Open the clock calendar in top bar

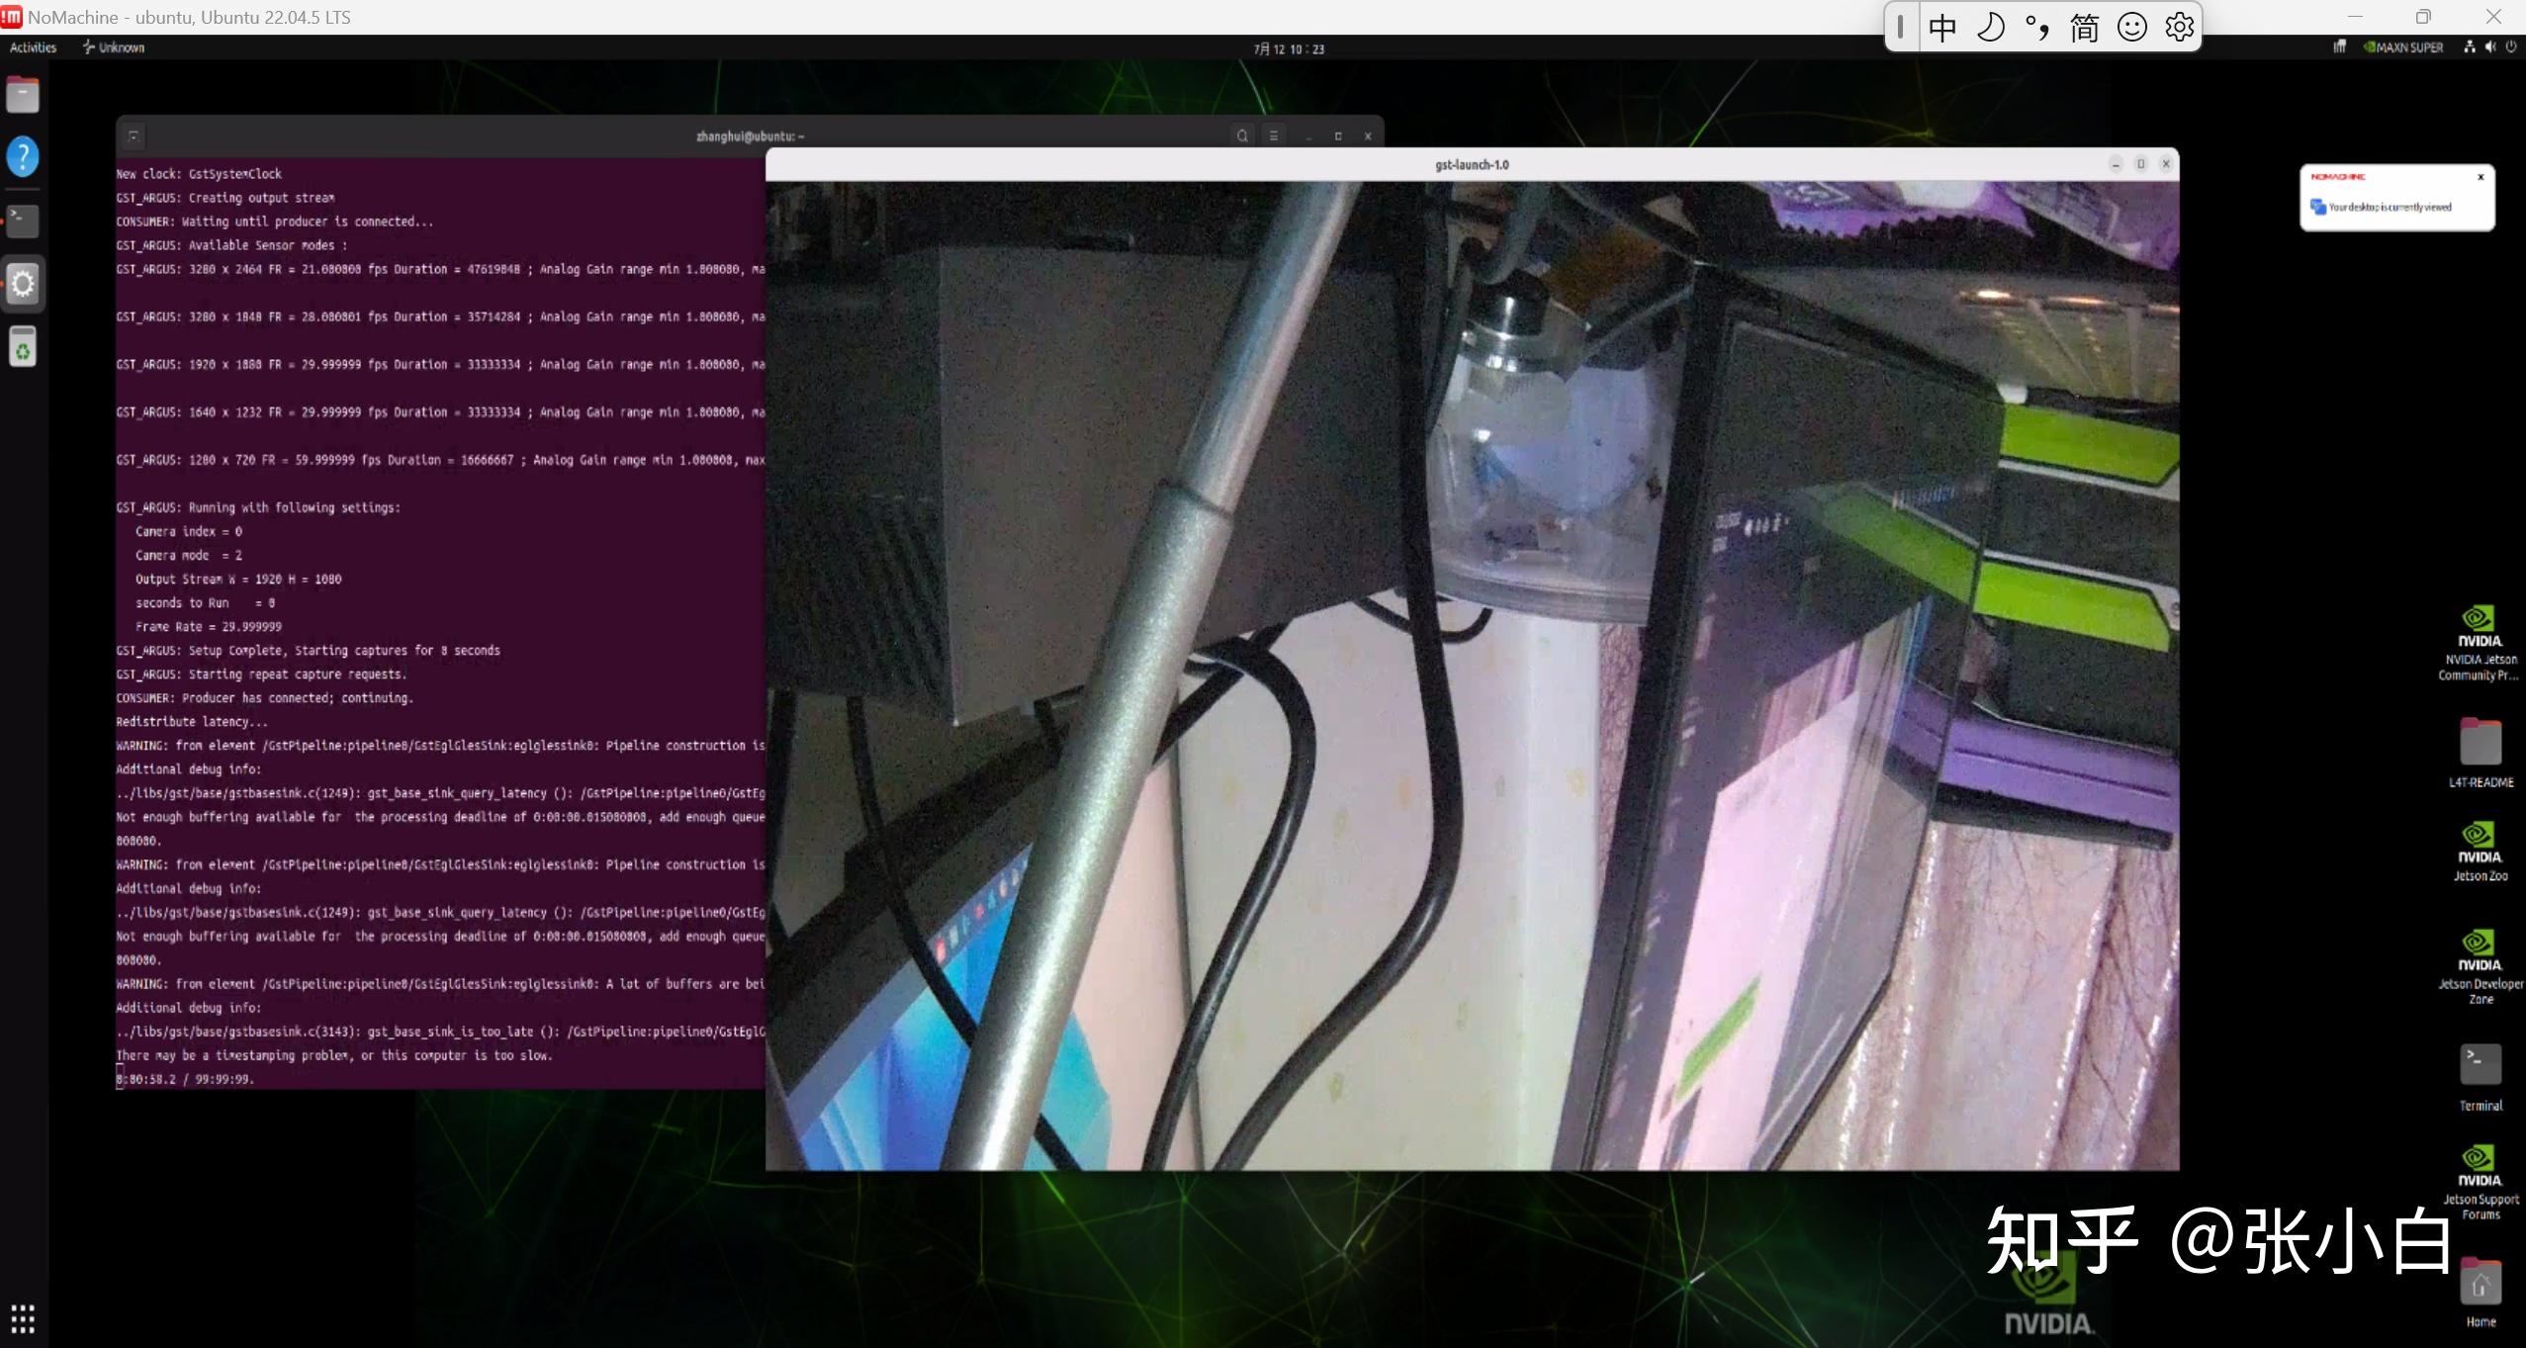pyautogui.click(x=1288, y=48)
